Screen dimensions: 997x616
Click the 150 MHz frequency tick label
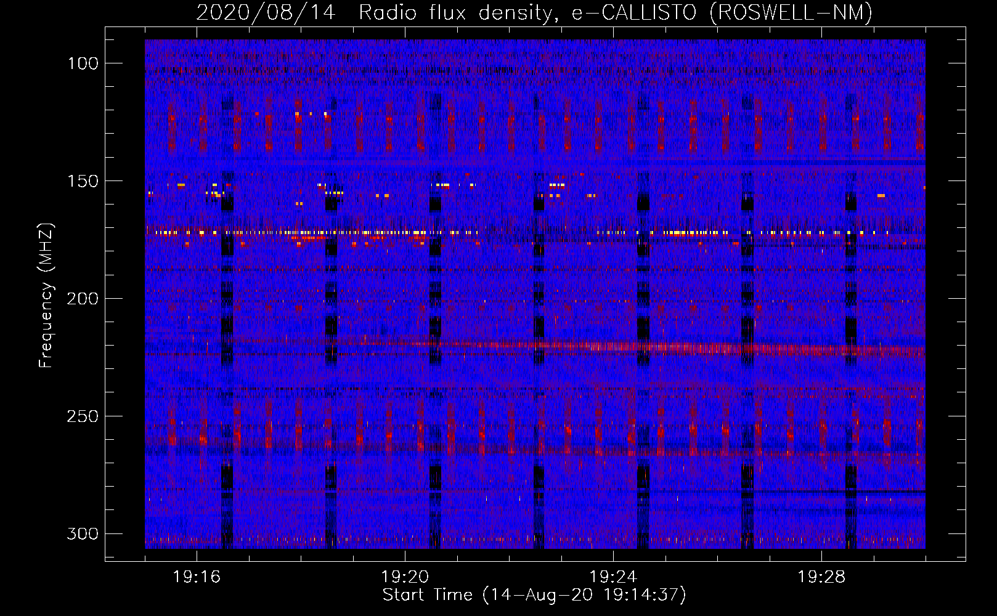(82, 181)
